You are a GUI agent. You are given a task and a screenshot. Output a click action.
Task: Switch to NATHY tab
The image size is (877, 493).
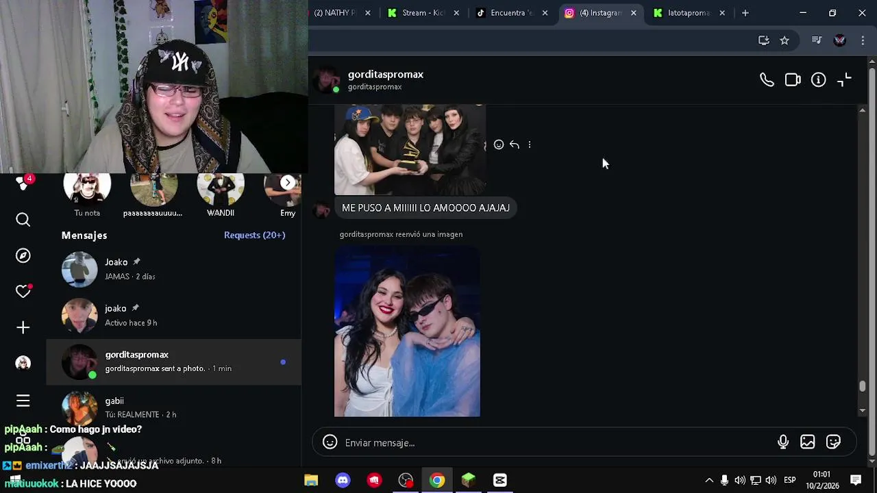(x=334, y=13)
